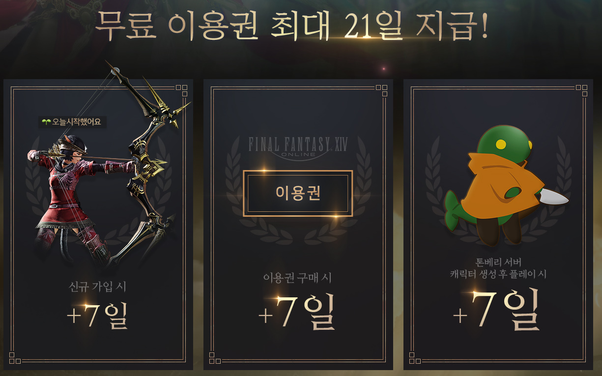Click the 오늘시작했어요 sprout badge
The height and width of the screenshot is (376, 602).
(x=72, y=121)
